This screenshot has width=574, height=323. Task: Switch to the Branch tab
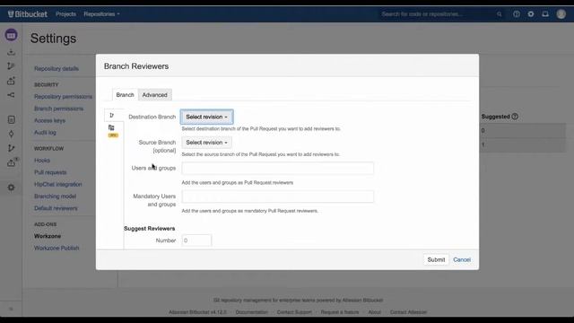[x=126, y=95]
